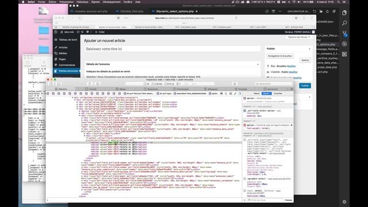
Task: Click the Rechercher field in Web Inspector
Action: point(274,84)
